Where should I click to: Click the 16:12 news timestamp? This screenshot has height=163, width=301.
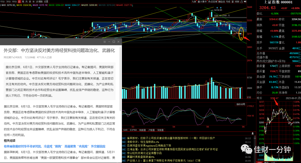click(x=248, y=138)
